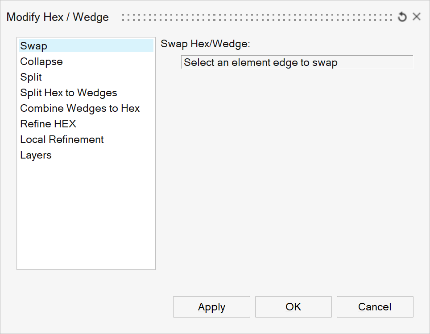
Task: Click the Modify Hex / Wedge title text
Action: [58, 17]
